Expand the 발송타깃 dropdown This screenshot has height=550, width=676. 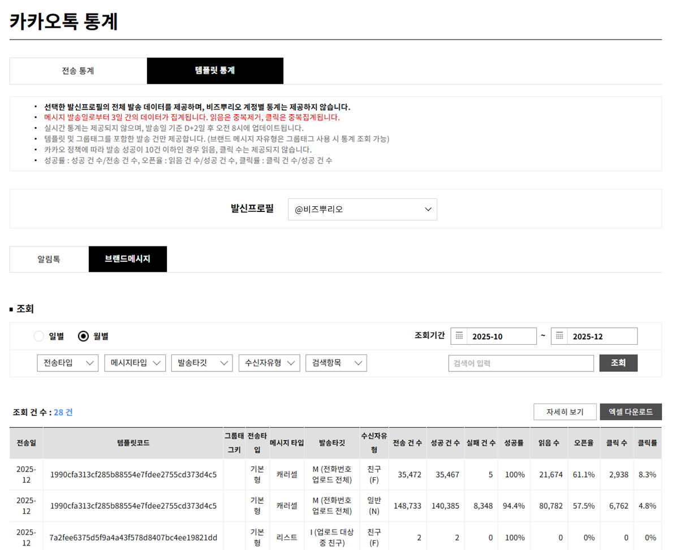click(x=202, y=363)
